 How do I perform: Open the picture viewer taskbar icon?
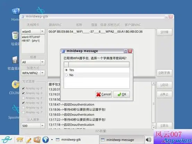(x=37, y=139)
